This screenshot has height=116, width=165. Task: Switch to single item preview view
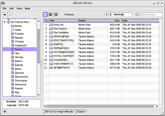coord(56,14)
